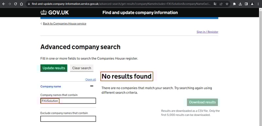
Task: Click the Download results button
Action: click(202, 102)
